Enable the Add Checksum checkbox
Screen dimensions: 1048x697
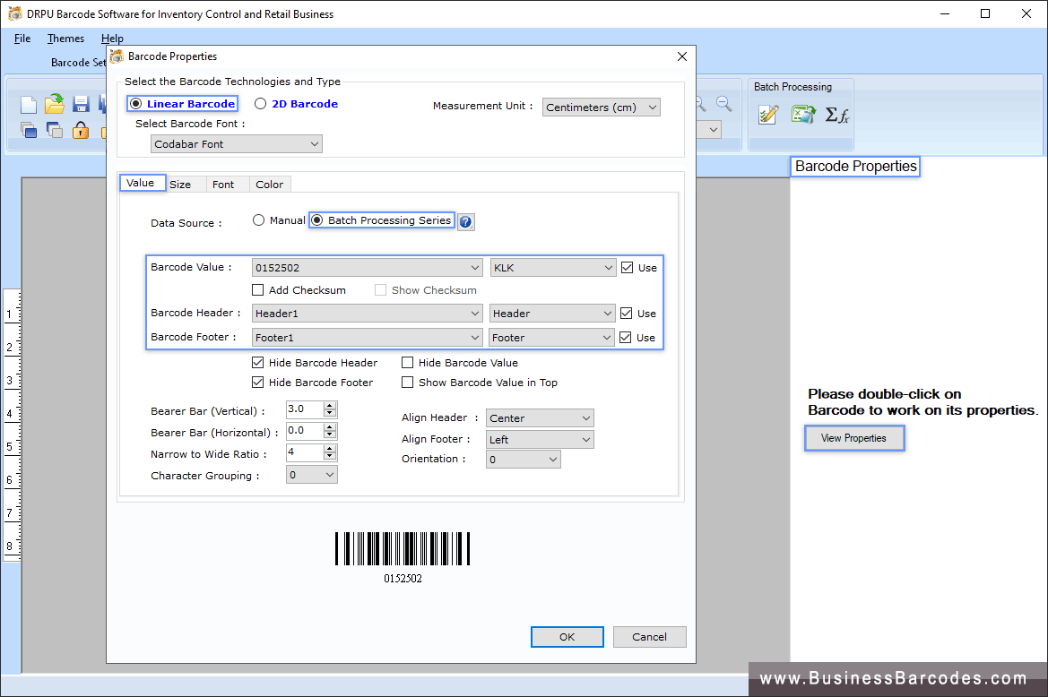coord(258,289)
